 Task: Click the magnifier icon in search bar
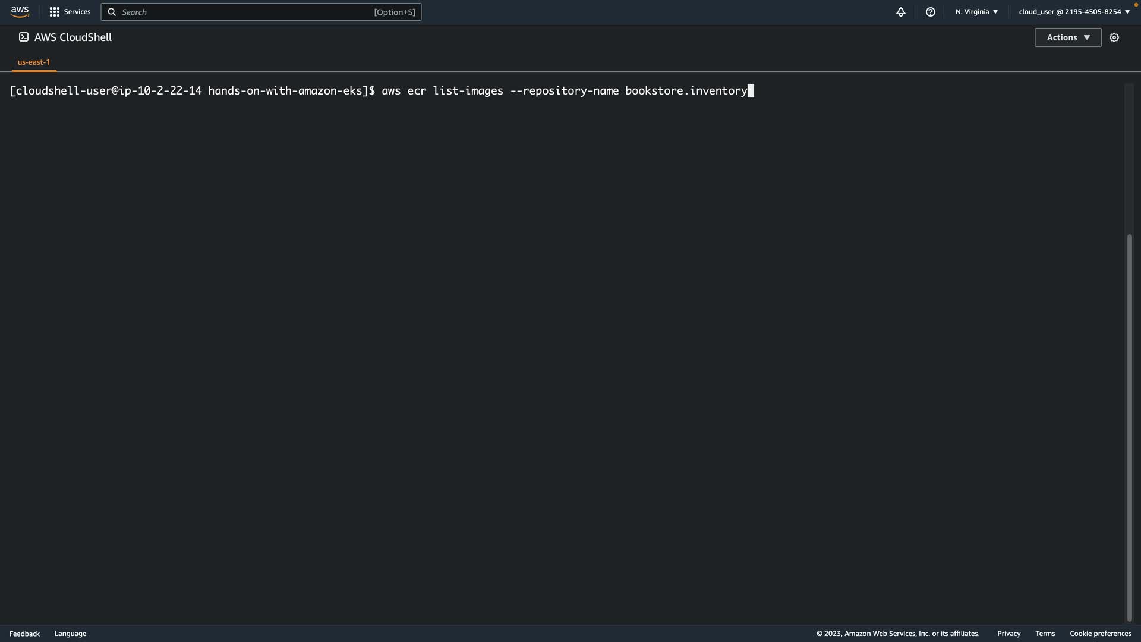[x=112, y=12]
